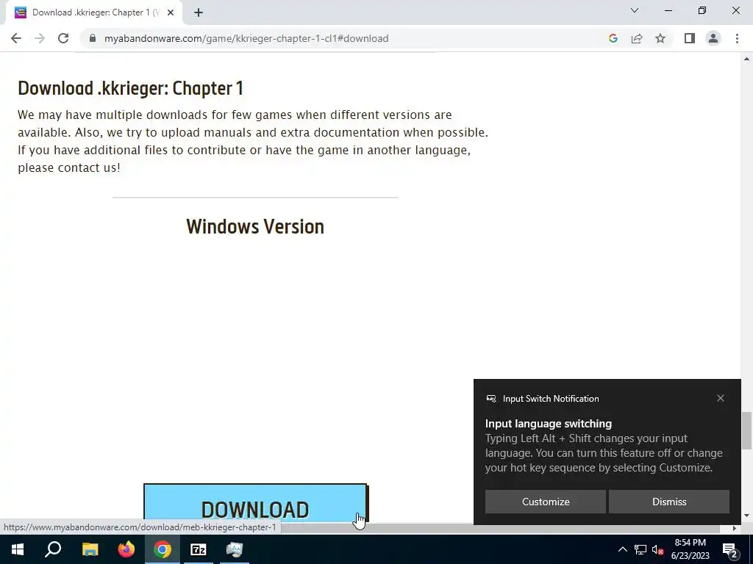This screenshot has width=753, height=564.
Task: Click the vertical scrollbar thumb
Action: click(x=746, y=430)
